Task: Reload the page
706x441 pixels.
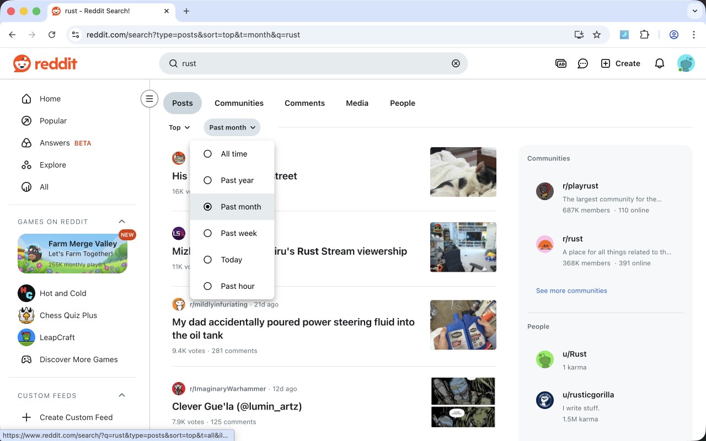Action: point(52,35)
